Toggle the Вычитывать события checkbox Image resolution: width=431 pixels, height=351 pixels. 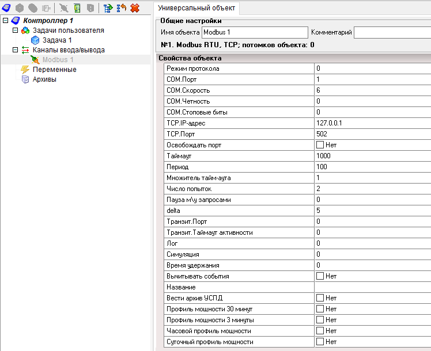point(320,276)
